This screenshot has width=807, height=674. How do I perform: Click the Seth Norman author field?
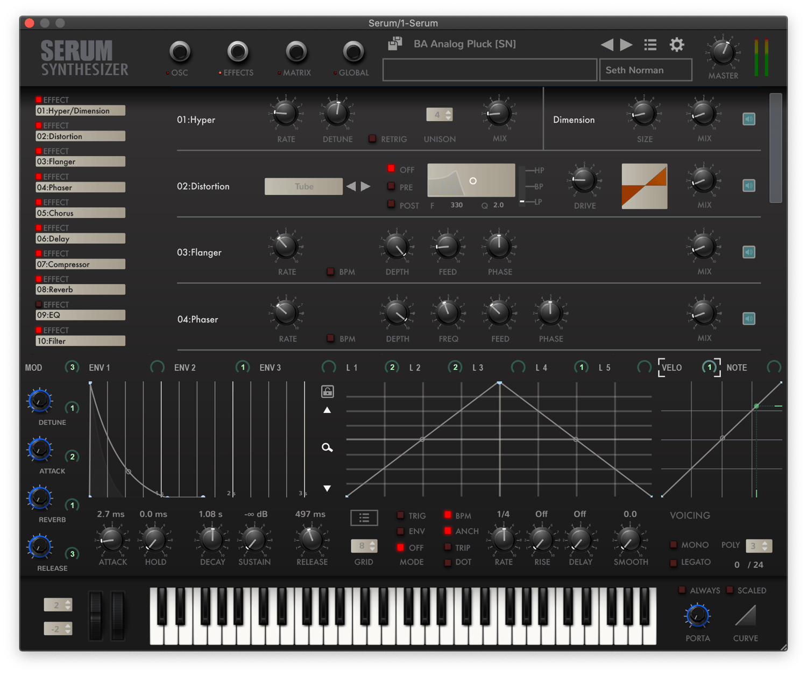(x=646, y=70)
